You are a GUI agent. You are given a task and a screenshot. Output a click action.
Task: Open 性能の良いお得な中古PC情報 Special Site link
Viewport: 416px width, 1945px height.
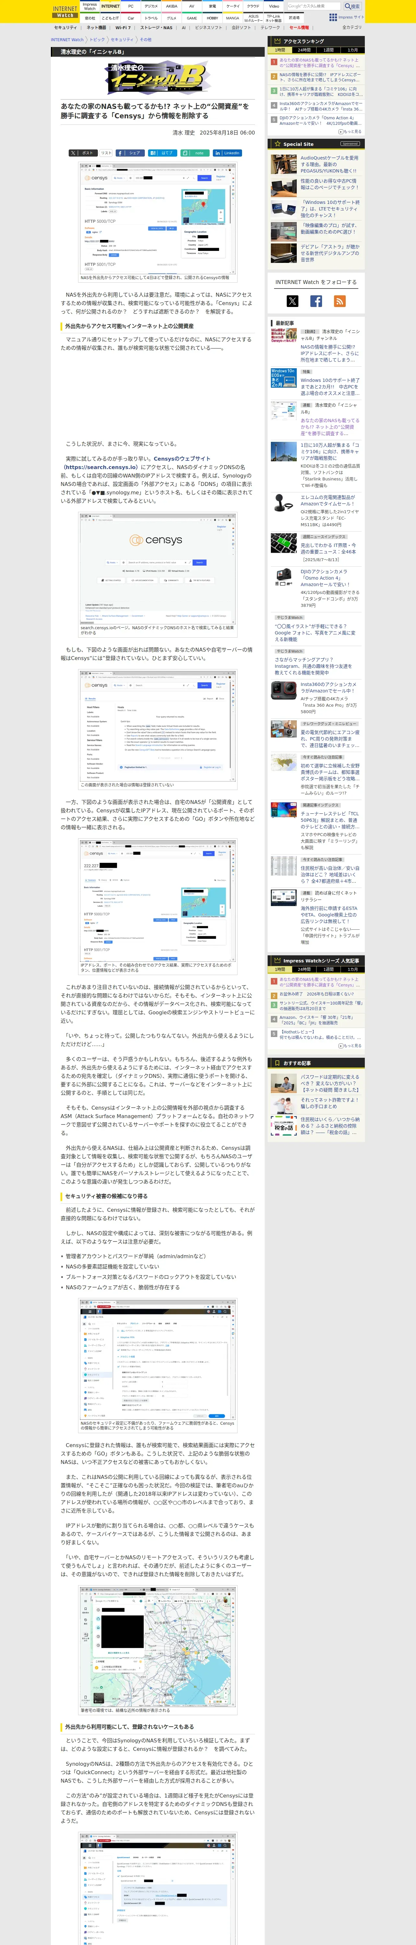pos(329,184)
